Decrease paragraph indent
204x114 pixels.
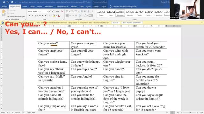click(82, 11)
